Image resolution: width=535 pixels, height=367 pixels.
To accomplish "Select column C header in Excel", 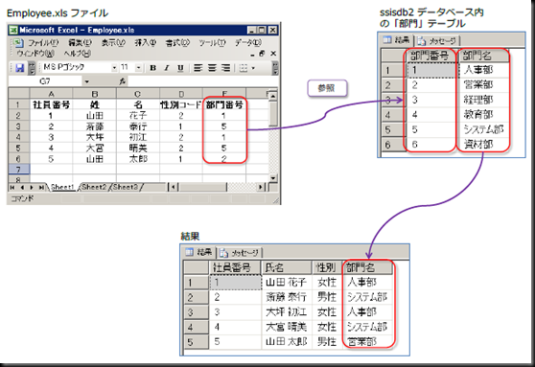I will coord(138,93).
